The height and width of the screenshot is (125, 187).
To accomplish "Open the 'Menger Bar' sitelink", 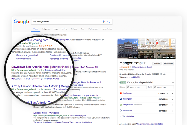I will [x=17, y=79].
